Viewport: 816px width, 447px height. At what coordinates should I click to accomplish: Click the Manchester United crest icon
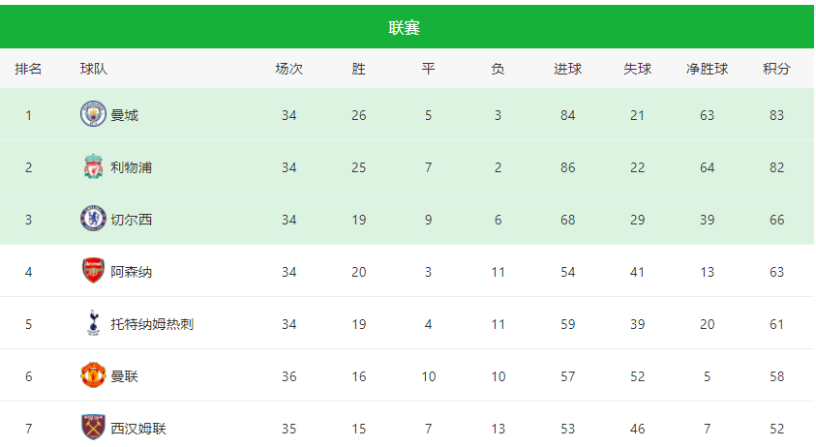point(93,376)
